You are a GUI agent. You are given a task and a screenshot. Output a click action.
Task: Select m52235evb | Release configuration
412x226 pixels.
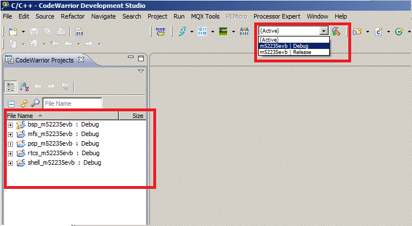point(294,52)
